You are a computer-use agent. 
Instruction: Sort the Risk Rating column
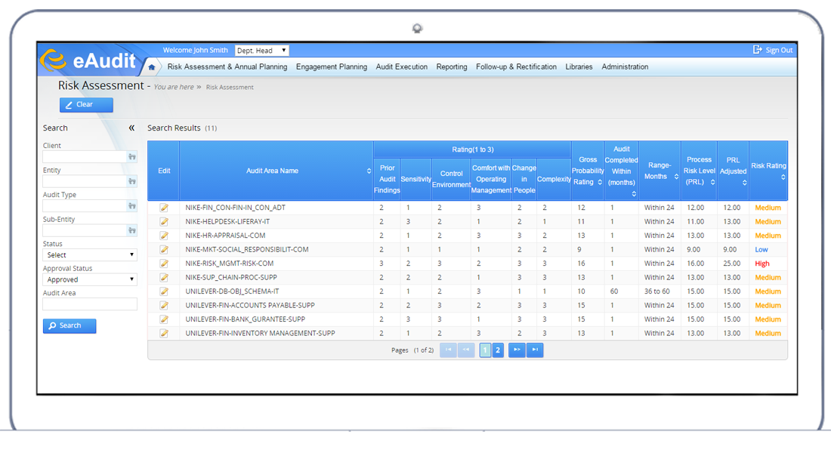[783, 177]
